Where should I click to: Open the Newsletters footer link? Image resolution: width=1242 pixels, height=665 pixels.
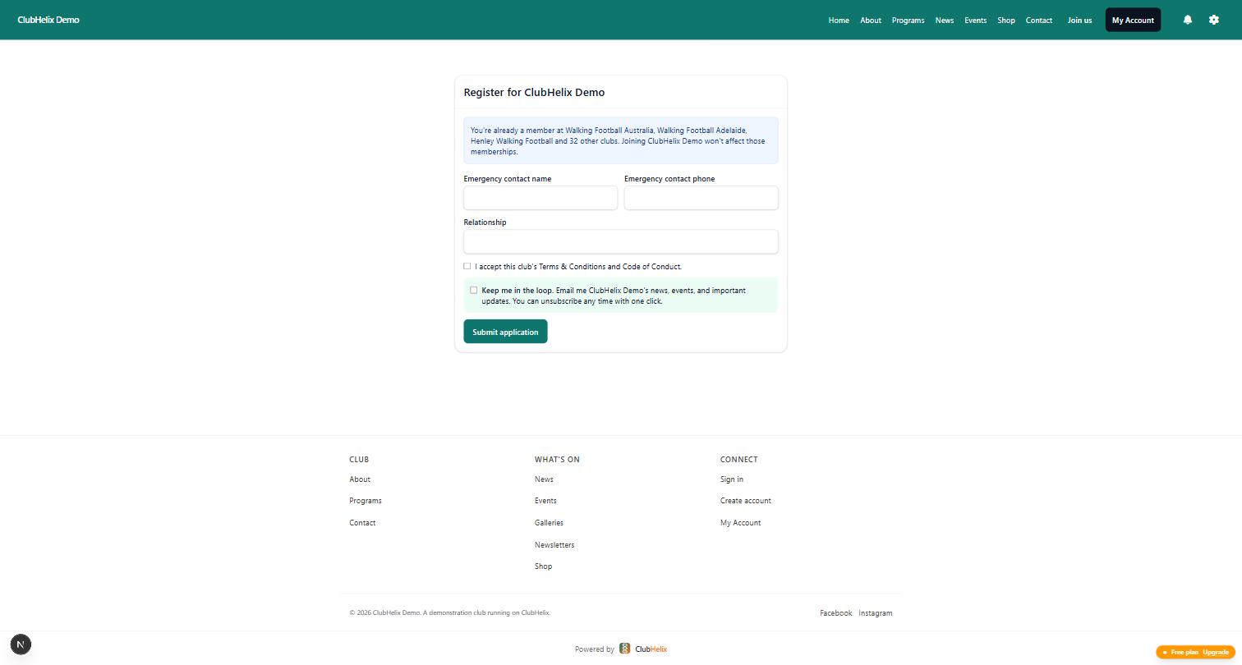point(554,544)
